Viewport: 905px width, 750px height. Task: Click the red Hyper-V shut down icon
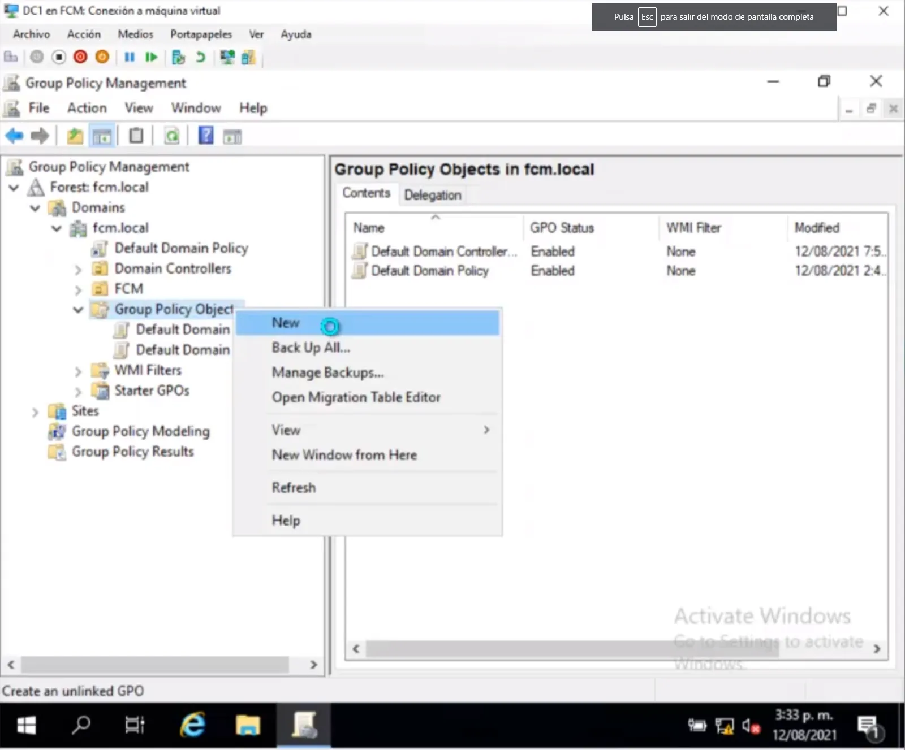(x=80, y=57)
